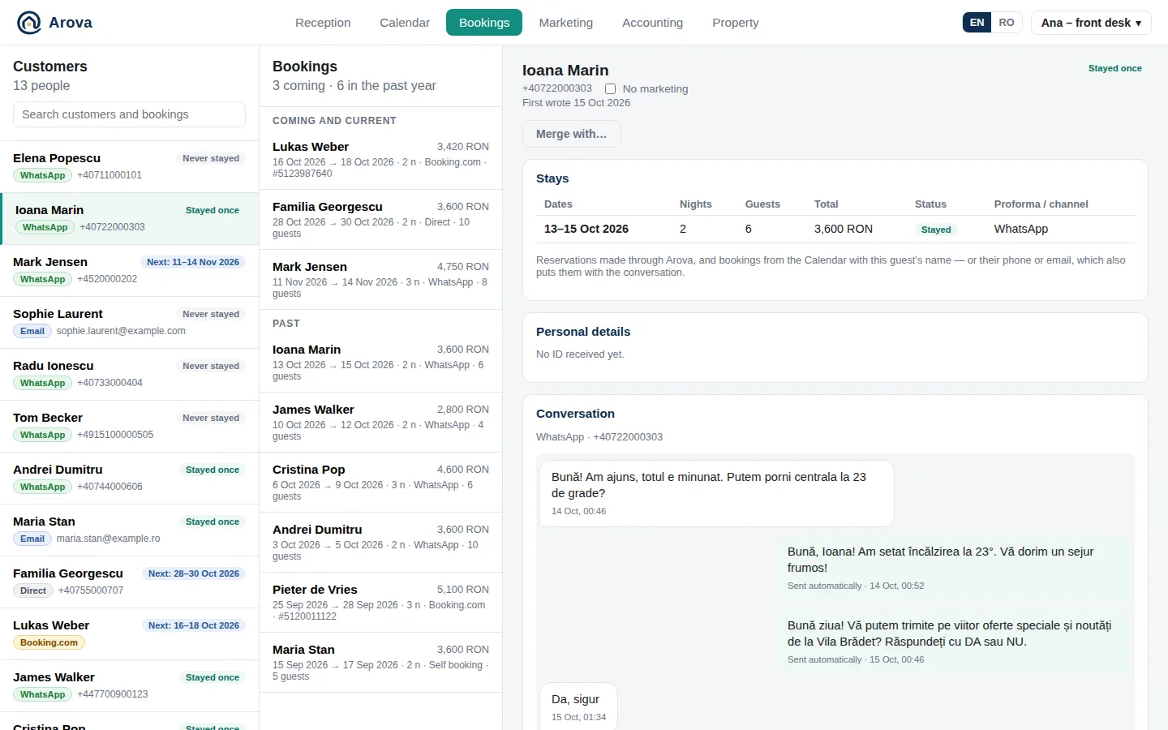
Task: Open customer Tom Becker
Action: coord(129,426)
